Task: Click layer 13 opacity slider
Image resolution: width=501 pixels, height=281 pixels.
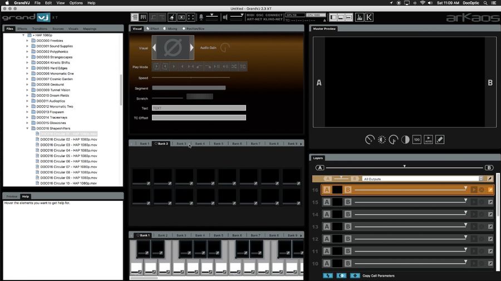Action: (x=411, y=226)
